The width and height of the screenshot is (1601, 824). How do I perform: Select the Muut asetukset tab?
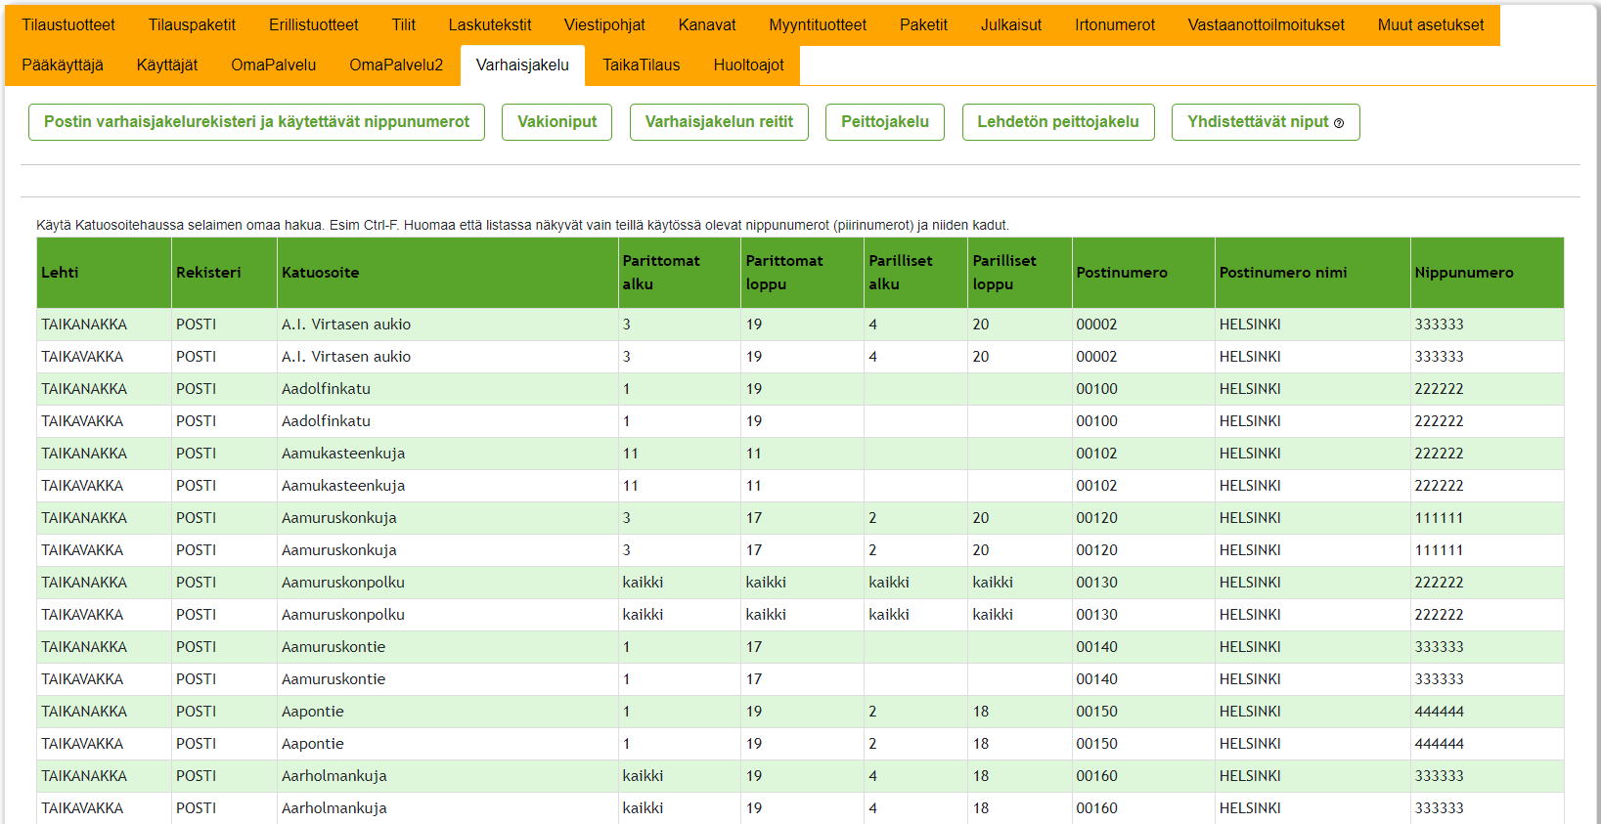pyautogui.click(x=1431, y=24)
